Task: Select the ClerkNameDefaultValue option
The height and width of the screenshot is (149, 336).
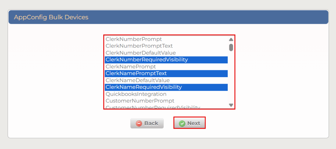Action: point(137,80)
